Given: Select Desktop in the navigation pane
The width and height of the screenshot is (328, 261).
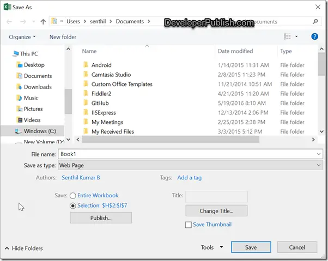Looking at the screenshot, I should [x=31, y=65].
